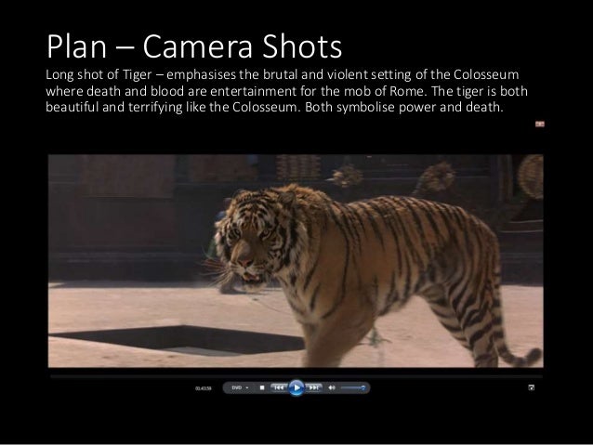This screenshot has height=445, width=593.
Task: Click the tiger video frame
Action: 296,261
